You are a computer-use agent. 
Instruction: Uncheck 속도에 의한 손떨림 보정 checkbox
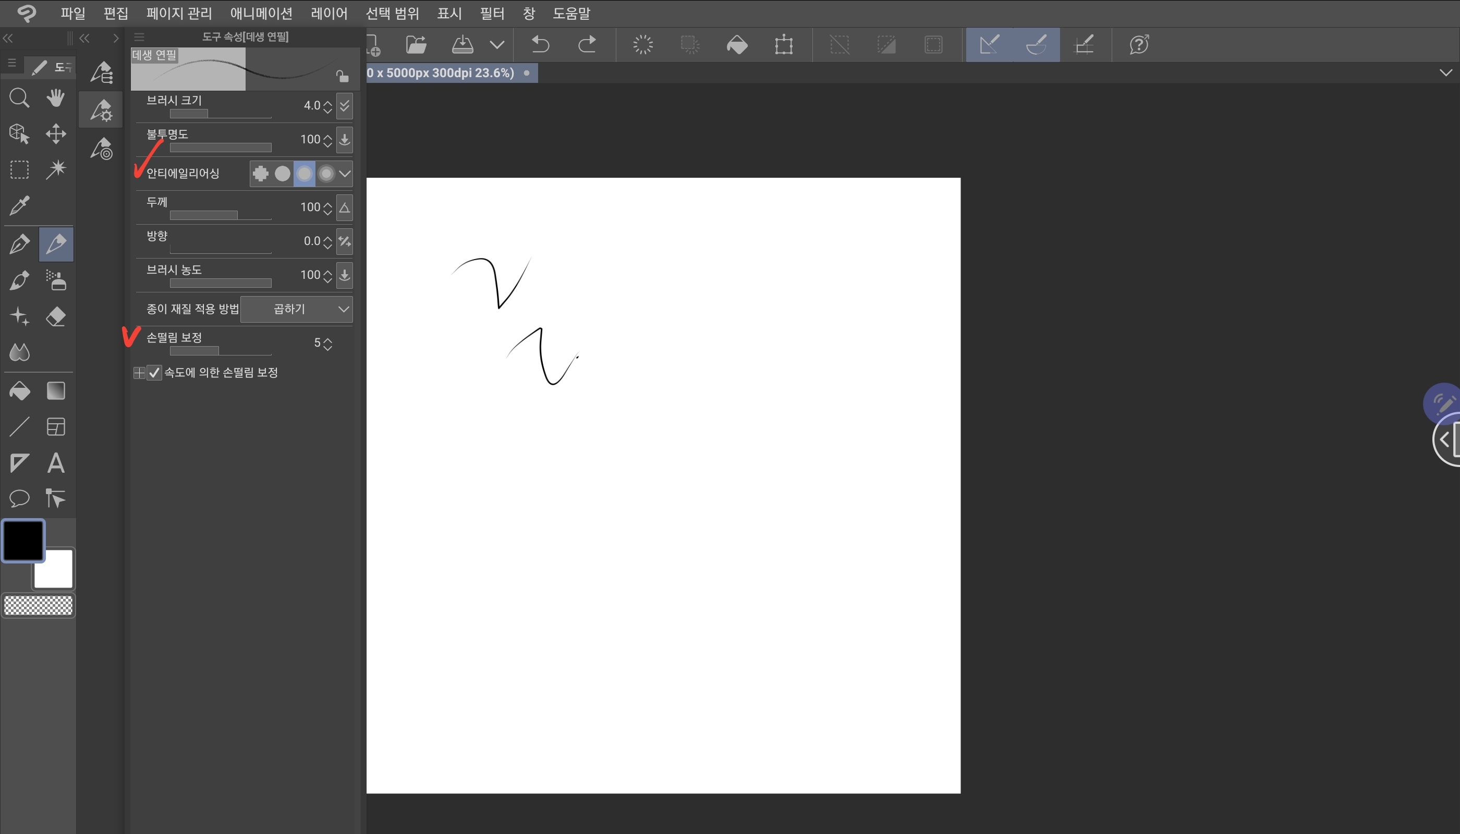[154, 373]
